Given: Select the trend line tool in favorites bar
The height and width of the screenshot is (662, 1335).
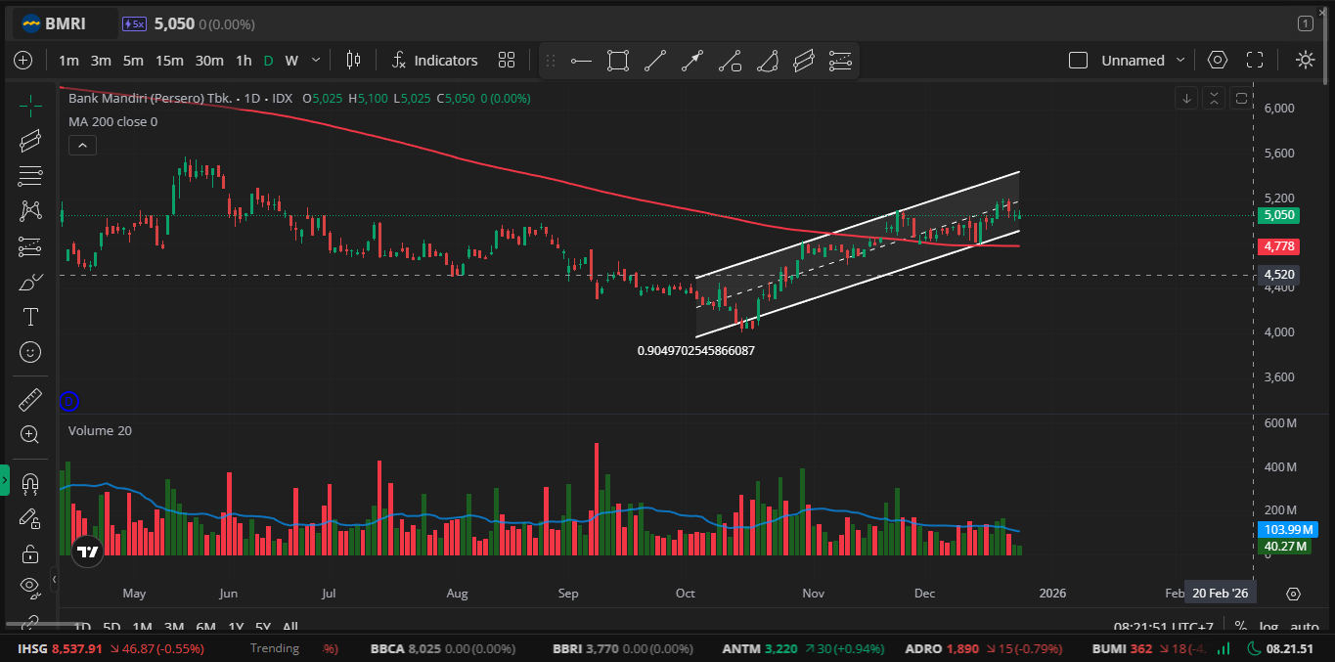Looking at the screenshot, I should coord(655,61).
